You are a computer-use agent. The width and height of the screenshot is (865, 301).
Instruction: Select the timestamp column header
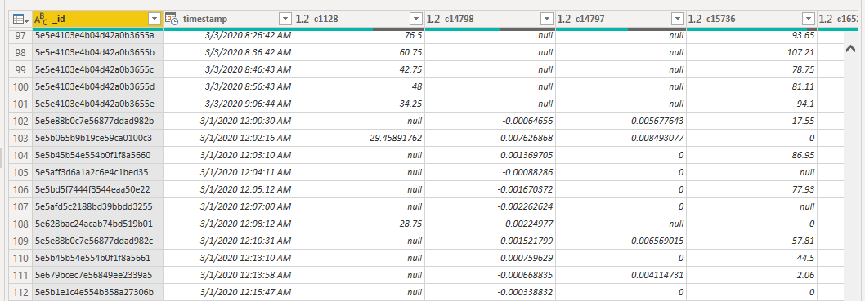tap(228, 20)
